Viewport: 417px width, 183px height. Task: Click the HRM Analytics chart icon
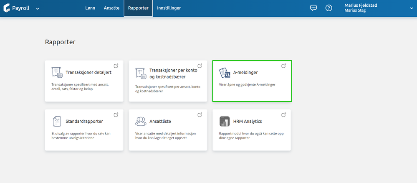click(225, 122)
